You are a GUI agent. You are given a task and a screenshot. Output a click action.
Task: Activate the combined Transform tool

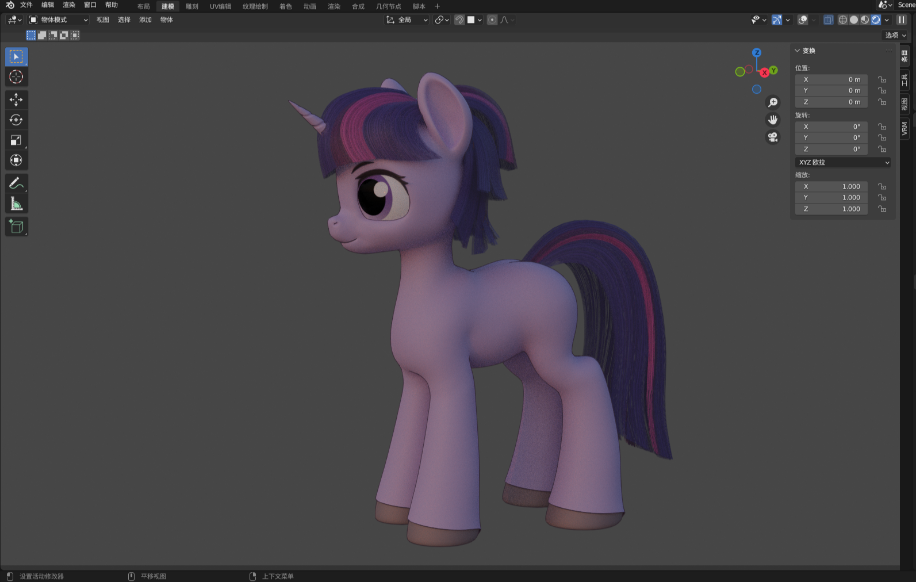[16, 160]
